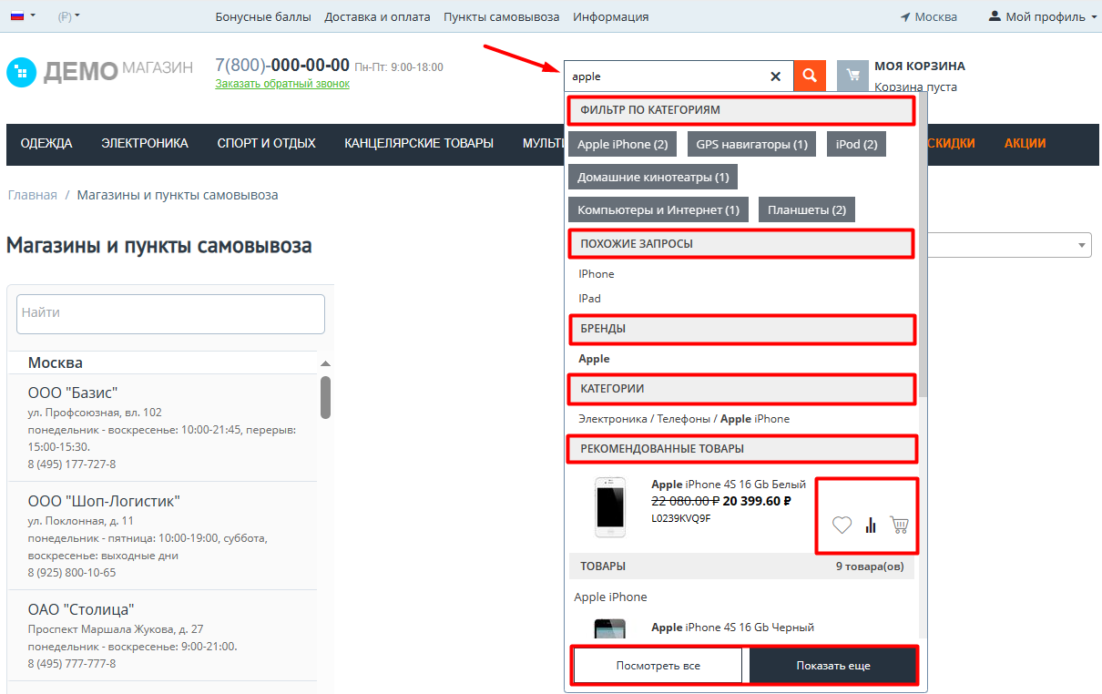Click the orange search magnifier button
Image resolution: width=1102 pixels, height=694 pixels.
810,76
